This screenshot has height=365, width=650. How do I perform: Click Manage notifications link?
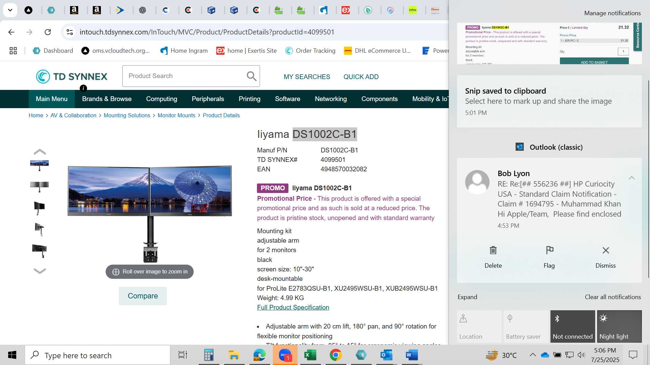pos(612,13)
